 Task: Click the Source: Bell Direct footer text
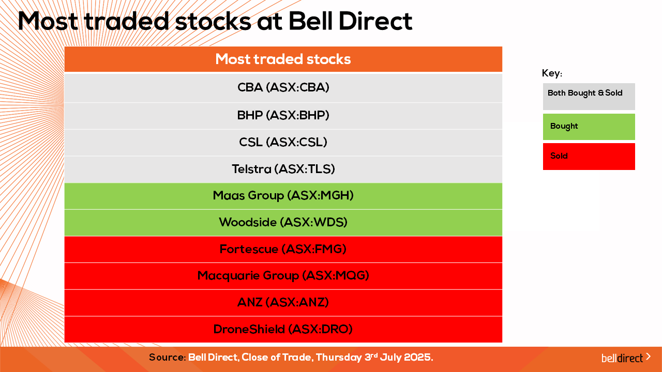click(194, 358)
